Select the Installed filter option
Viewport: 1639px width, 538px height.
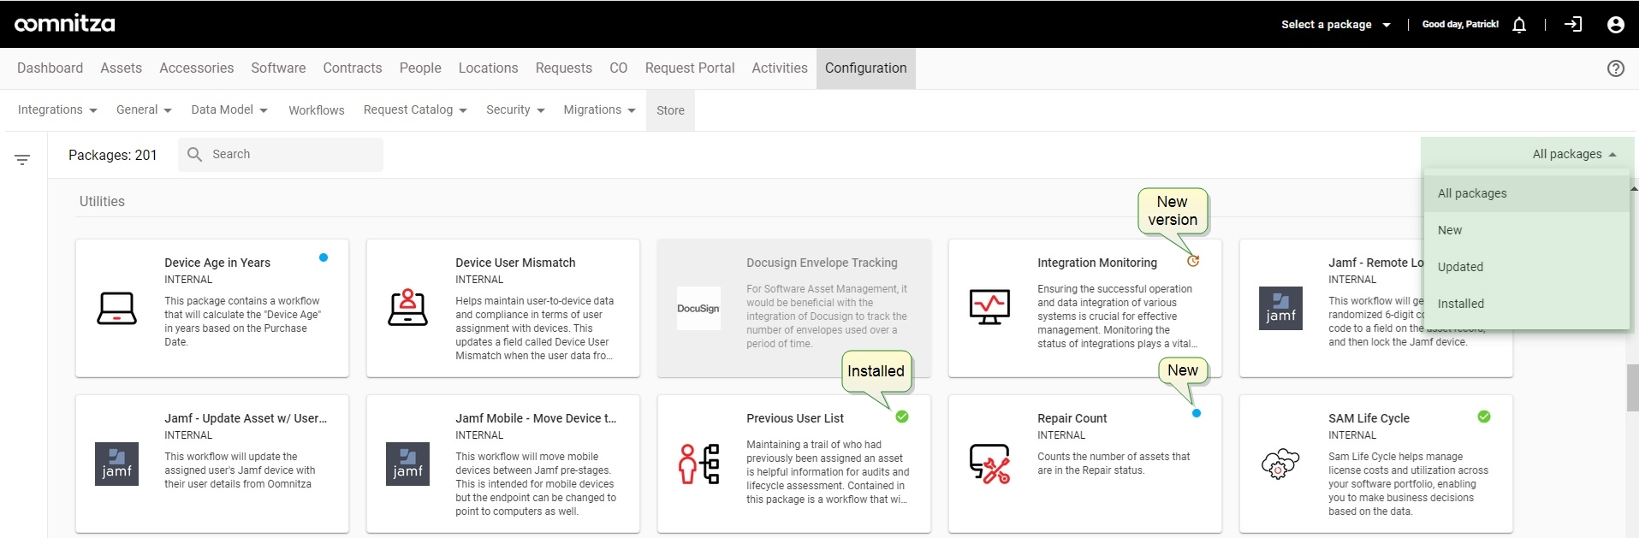coord(1527,304)
